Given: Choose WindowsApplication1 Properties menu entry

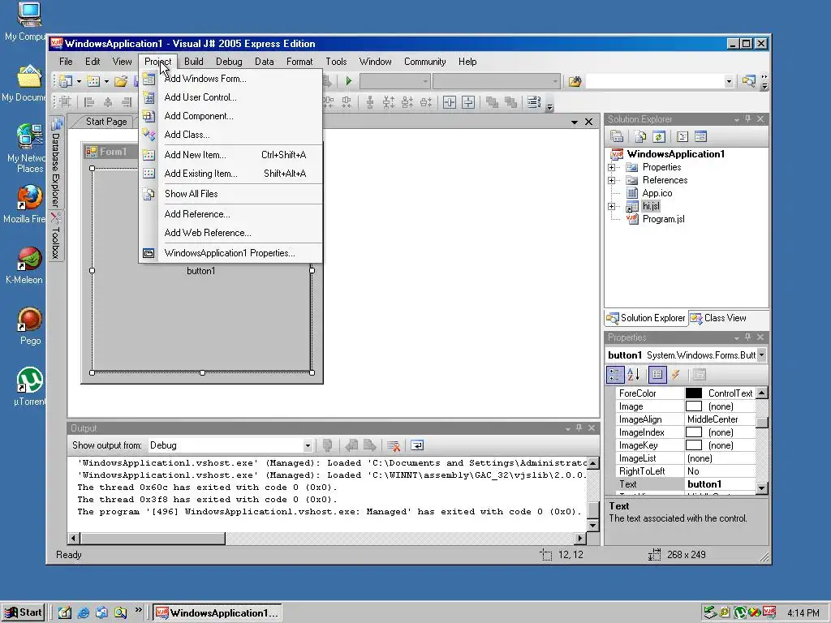Looking at the screenshot, I should [x=231, y=253].
